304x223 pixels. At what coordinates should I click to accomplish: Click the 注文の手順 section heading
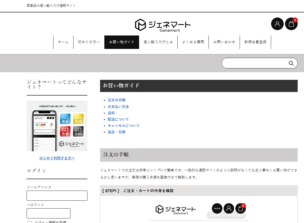click(199, 155)
